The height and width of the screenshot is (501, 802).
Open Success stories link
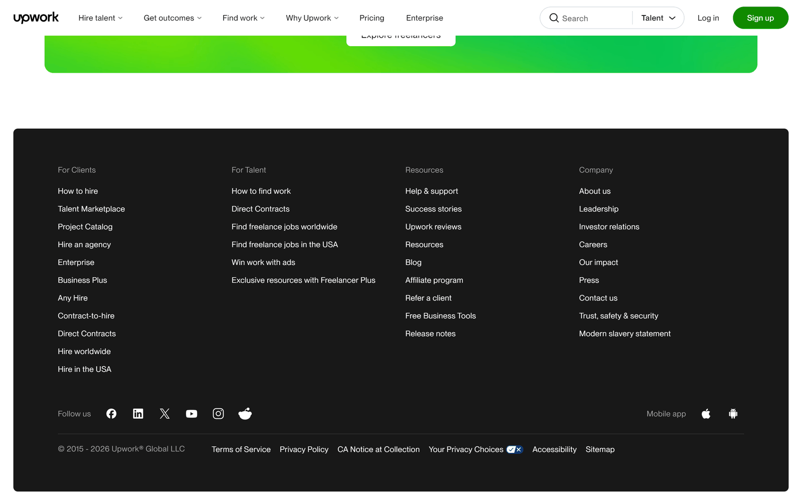coord(434,209)
